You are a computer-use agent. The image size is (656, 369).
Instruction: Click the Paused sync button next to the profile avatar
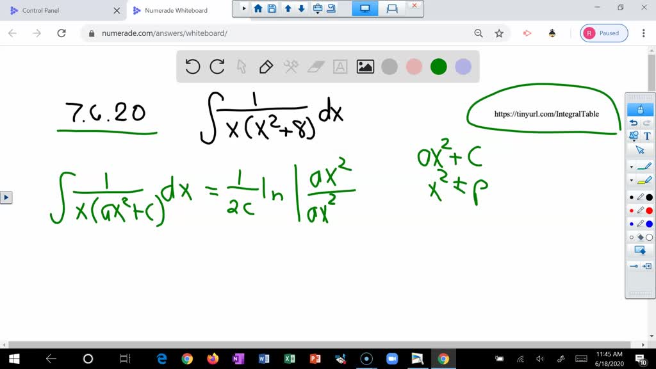pos(603,33)
